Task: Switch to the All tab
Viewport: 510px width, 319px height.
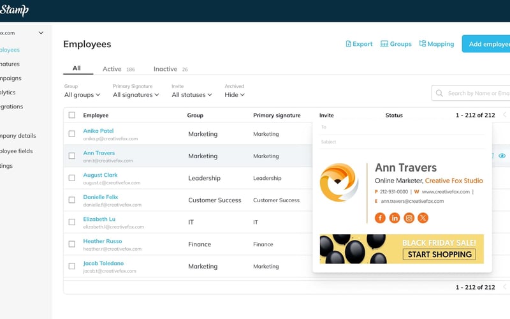Action: [76, 68]
